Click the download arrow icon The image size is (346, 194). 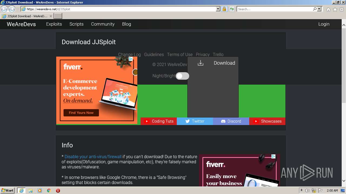tap(200, 63)
